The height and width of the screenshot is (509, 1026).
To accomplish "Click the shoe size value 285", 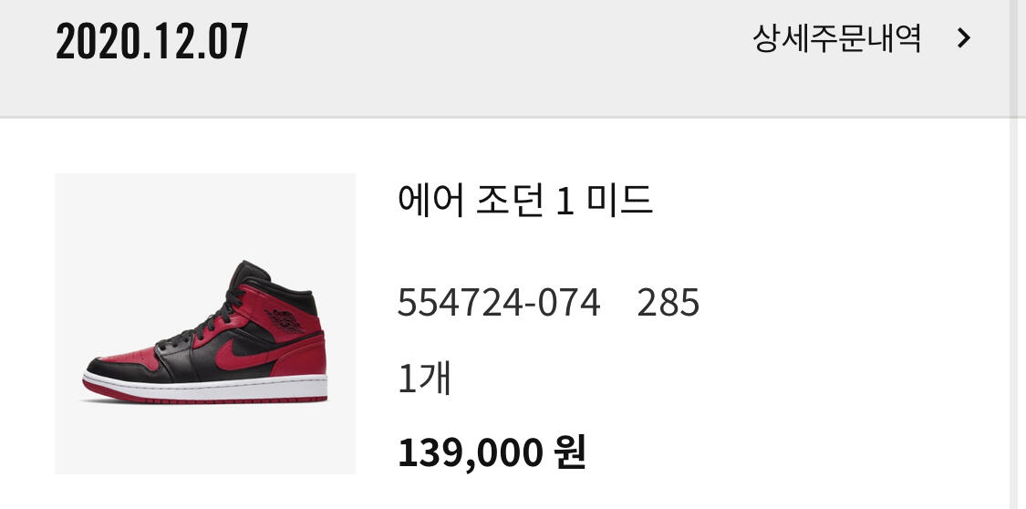I will [668, 303].
